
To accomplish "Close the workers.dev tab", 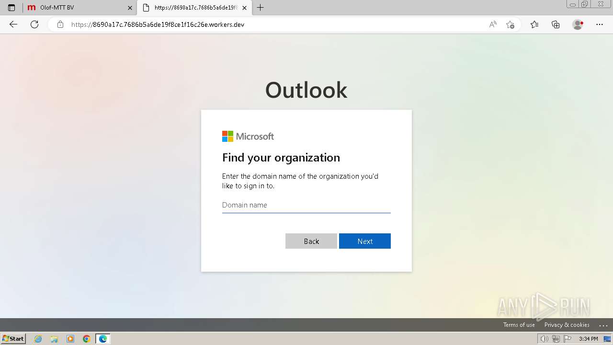I will pyautogui.click(x=245, y=8).
